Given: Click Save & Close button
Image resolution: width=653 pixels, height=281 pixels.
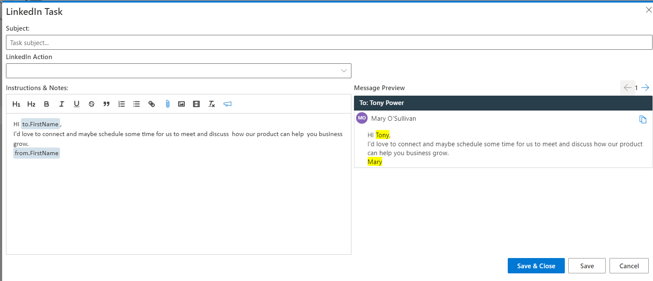Looking at the screenshot, I should (536, 266).
